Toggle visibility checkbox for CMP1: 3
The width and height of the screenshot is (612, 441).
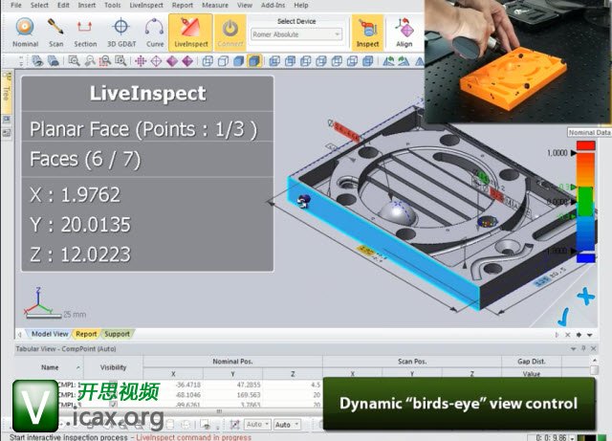coord(113,405)
